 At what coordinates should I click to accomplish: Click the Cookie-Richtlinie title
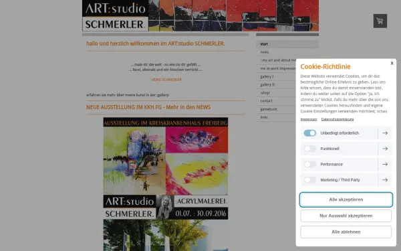pos(325,66)
